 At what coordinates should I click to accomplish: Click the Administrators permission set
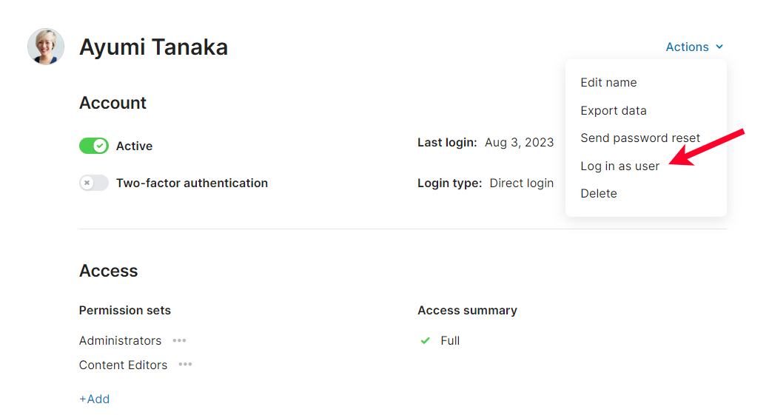pyautogui.click(x=120, y=340)
